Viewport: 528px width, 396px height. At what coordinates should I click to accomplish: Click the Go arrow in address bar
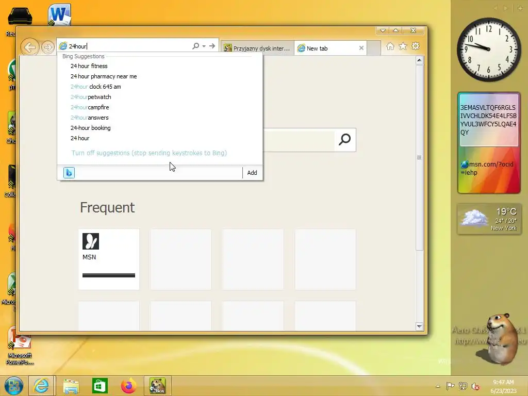pyautogui.click(x=212, y=46)
